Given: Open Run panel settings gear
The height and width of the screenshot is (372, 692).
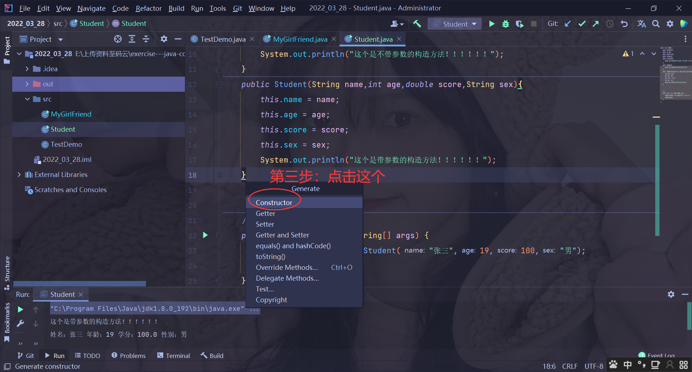Looking at the screenshot, I should coord(671,294).
